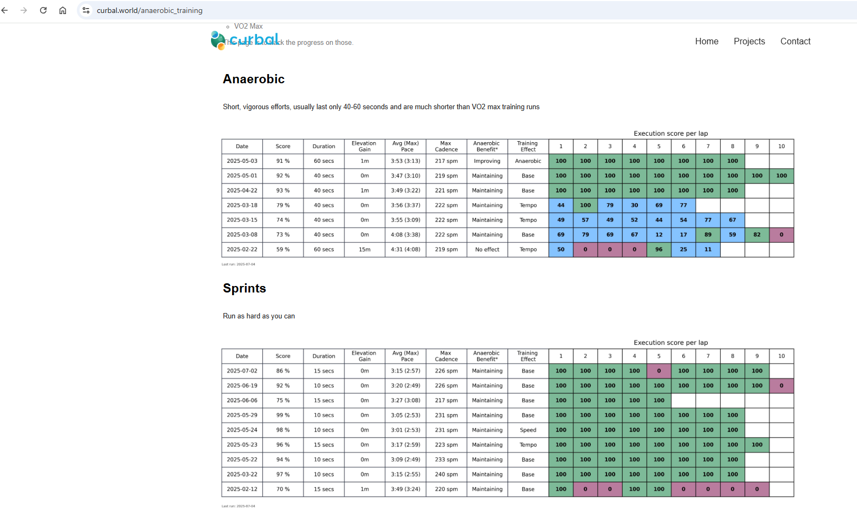Screen dimensions: 857x519
Task: Click the Speed training effect cell
Action: tap(528, 430)
